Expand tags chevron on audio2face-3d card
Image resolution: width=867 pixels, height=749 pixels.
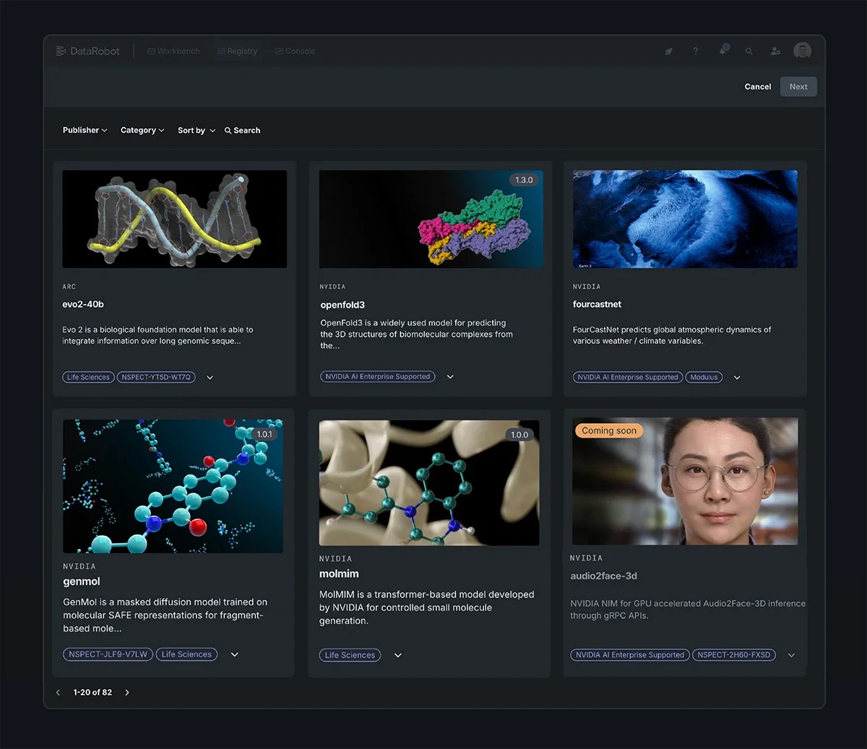point(791,655)
